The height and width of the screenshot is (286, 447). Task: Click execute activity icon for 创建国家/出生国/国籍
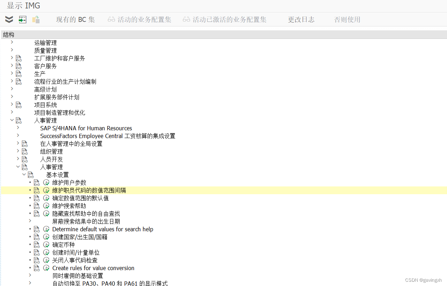46,237
